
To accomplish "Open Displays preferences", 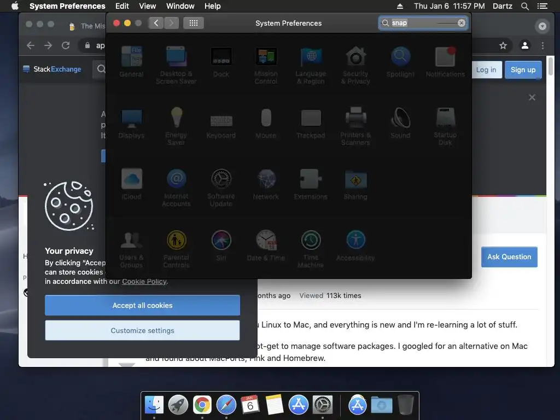I will (131, 123).
